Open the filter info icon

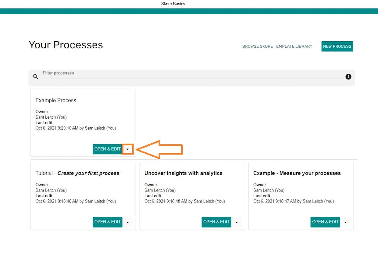coord(348,77)
